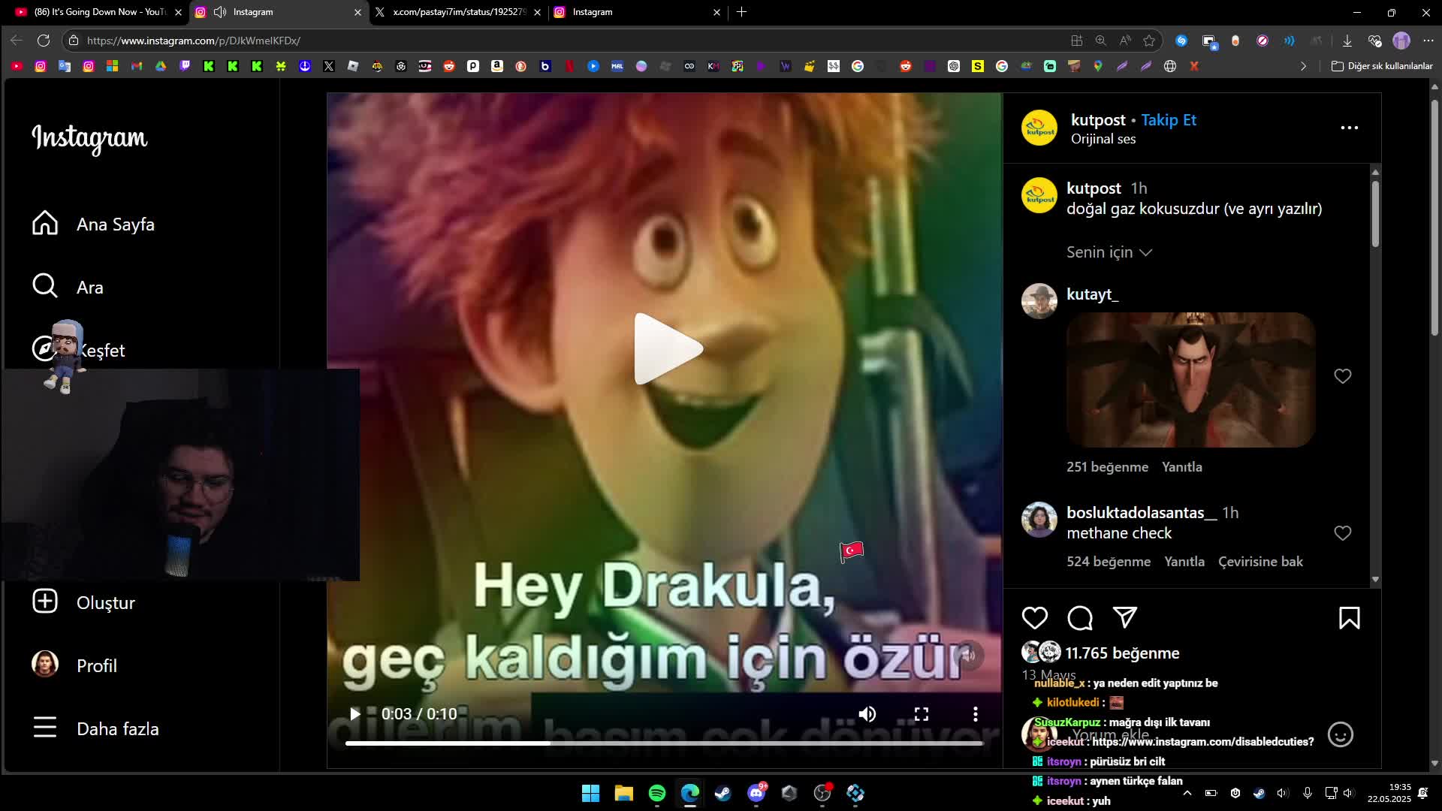The image size is (1442, 811).
Task: Show more bookmarks with the overflow chevron
Action: pyautogui.click(x=1304, y=66)
